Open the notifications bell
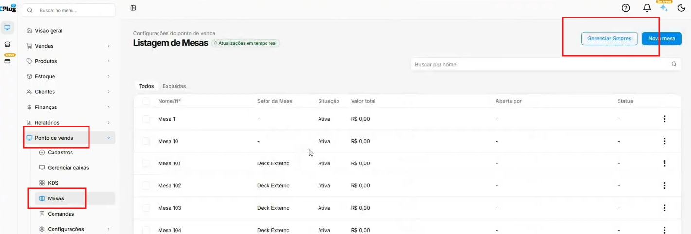 click(x=647, y=8)
